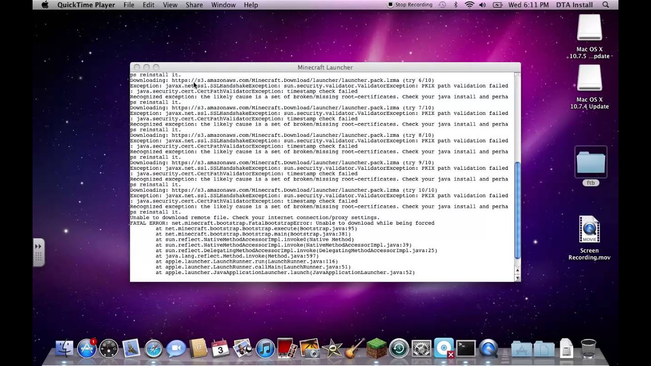Click the battery status icon
Viewport: 651px width, 366px height.
pyautogui.click(x=496, y=5)
